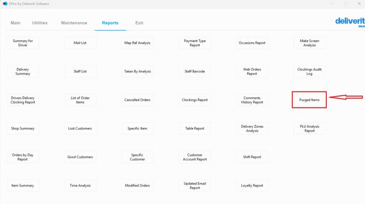Open Specific Item report
This screenshot has height=204, width=365.
[137, 128]
